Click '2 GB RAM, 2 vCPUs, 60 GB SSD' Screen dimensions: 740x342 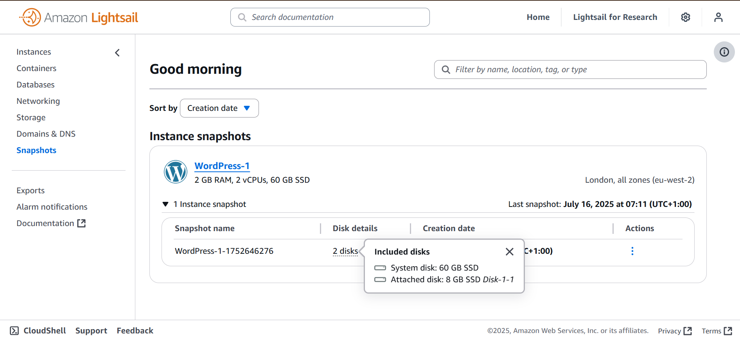pos(252,180)
